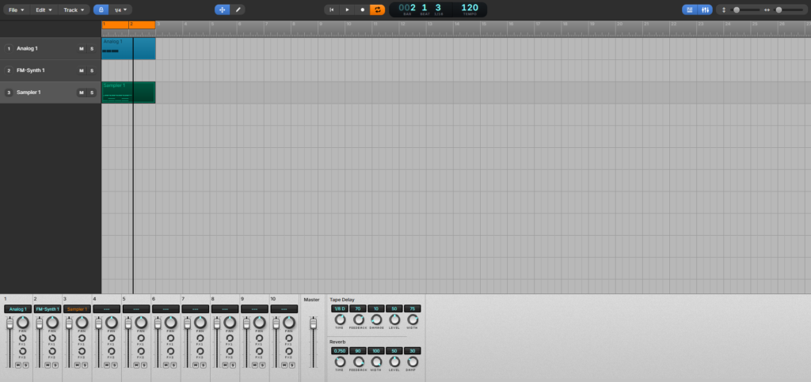Open the File menu
The height and width of the screenshot is (382, 811).
16,9
